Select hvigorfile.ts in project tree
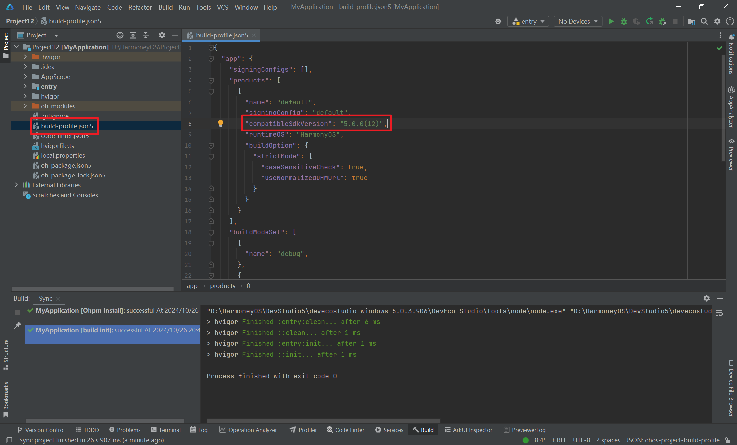Viewport: 737px width, 445px height. click(58, 146)
